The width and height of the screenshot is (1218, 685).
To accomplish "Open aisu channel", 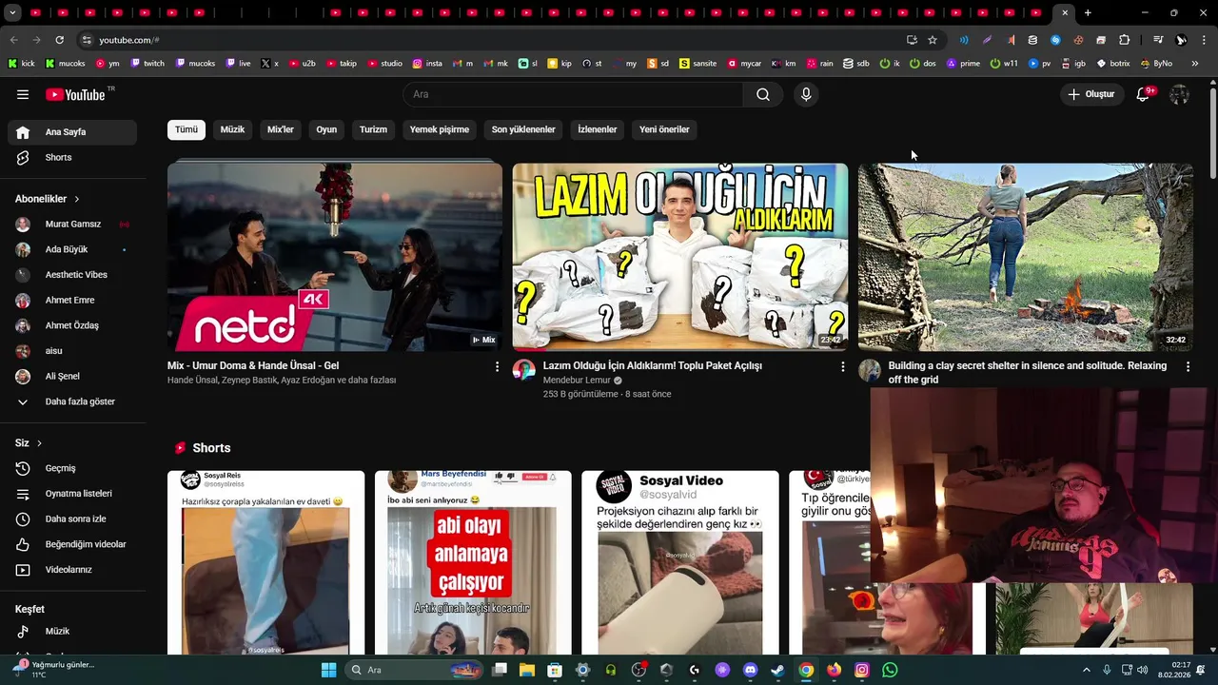I will (72, 351).
